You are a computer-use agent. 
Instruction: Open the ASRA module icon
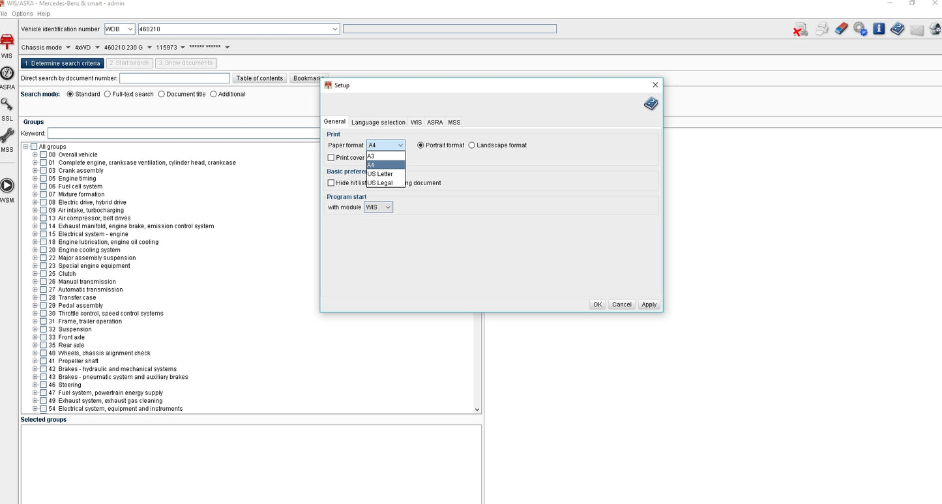[x=7, y=74]
